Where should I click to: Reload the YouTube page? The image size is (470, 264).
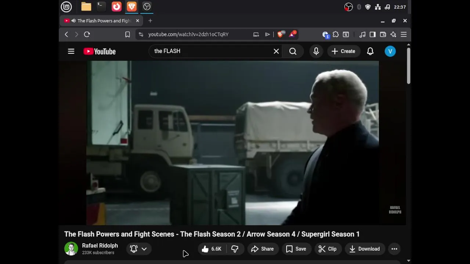[87, 34]
